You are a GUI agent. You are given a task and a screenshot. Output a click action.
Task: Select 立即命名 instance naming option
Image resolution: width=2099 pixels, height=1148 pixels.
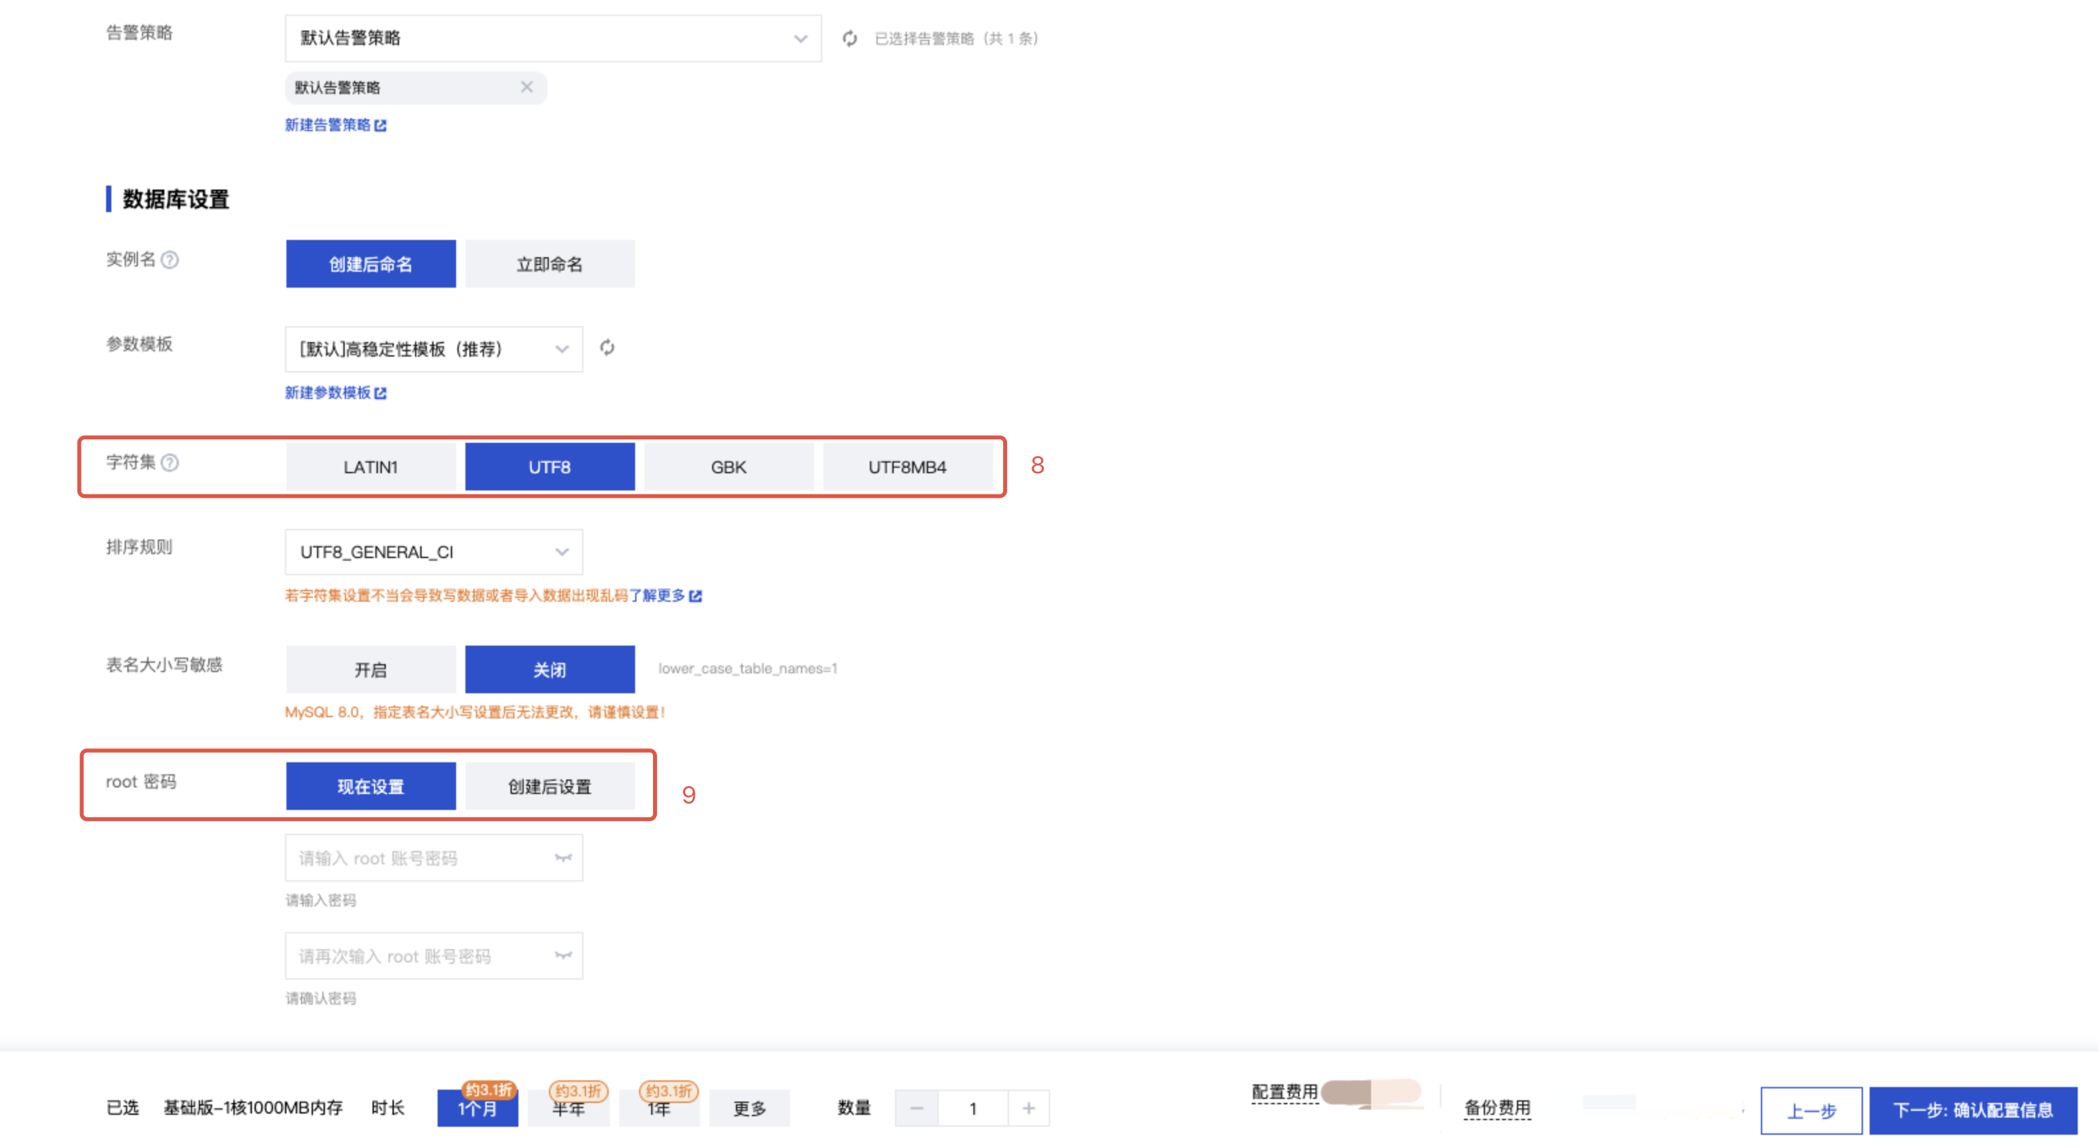(549, 264)
